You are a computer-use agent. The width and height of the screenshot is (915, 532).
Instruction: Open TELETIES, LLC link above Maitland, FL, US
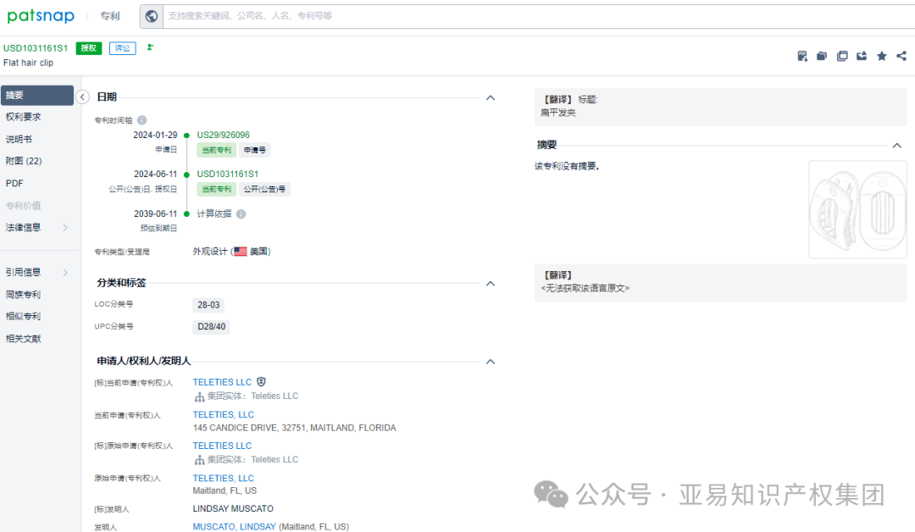224,479
